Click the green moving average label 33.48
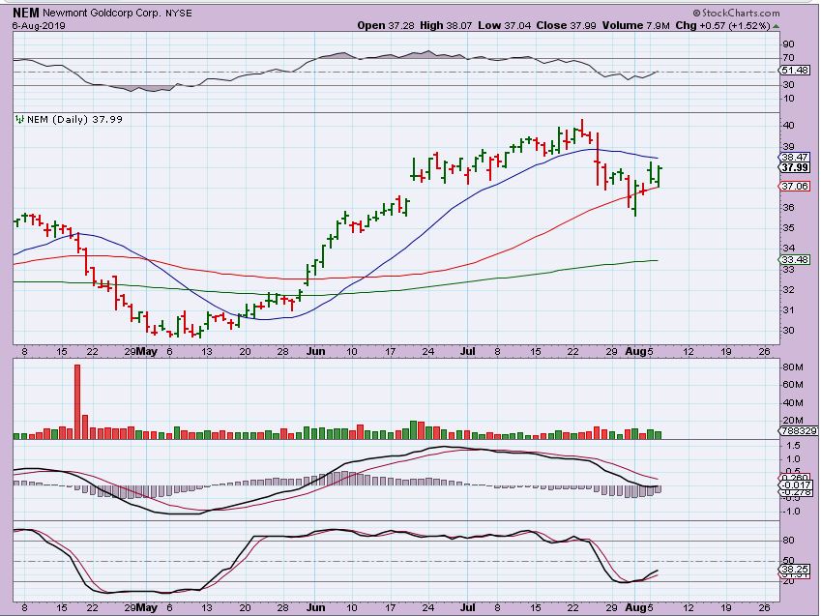 pyautogui.click(x=794, y=260)
